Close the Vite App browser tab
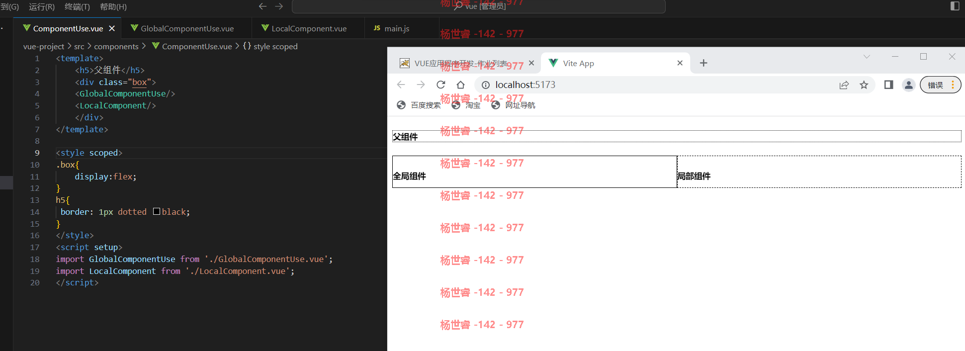The image size is (965, 351). pyautogui.click(x=680, y=63)
